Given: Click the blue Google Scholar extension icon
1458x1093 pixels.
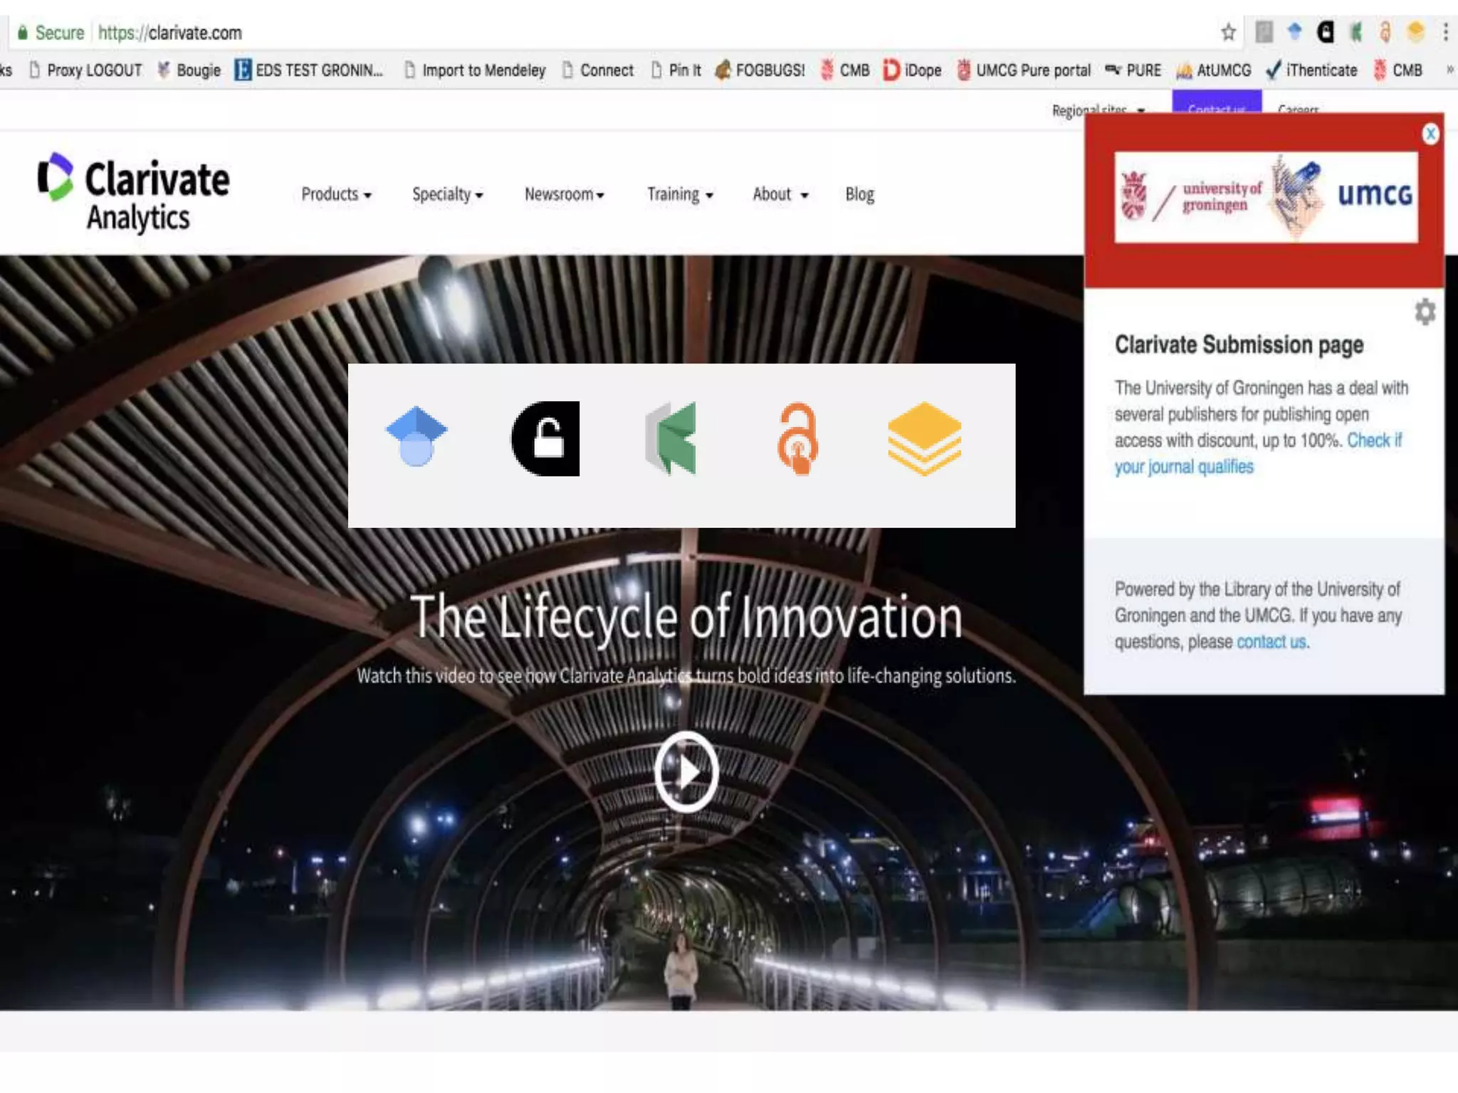Looking at the screenshot, I should (416, 437).
